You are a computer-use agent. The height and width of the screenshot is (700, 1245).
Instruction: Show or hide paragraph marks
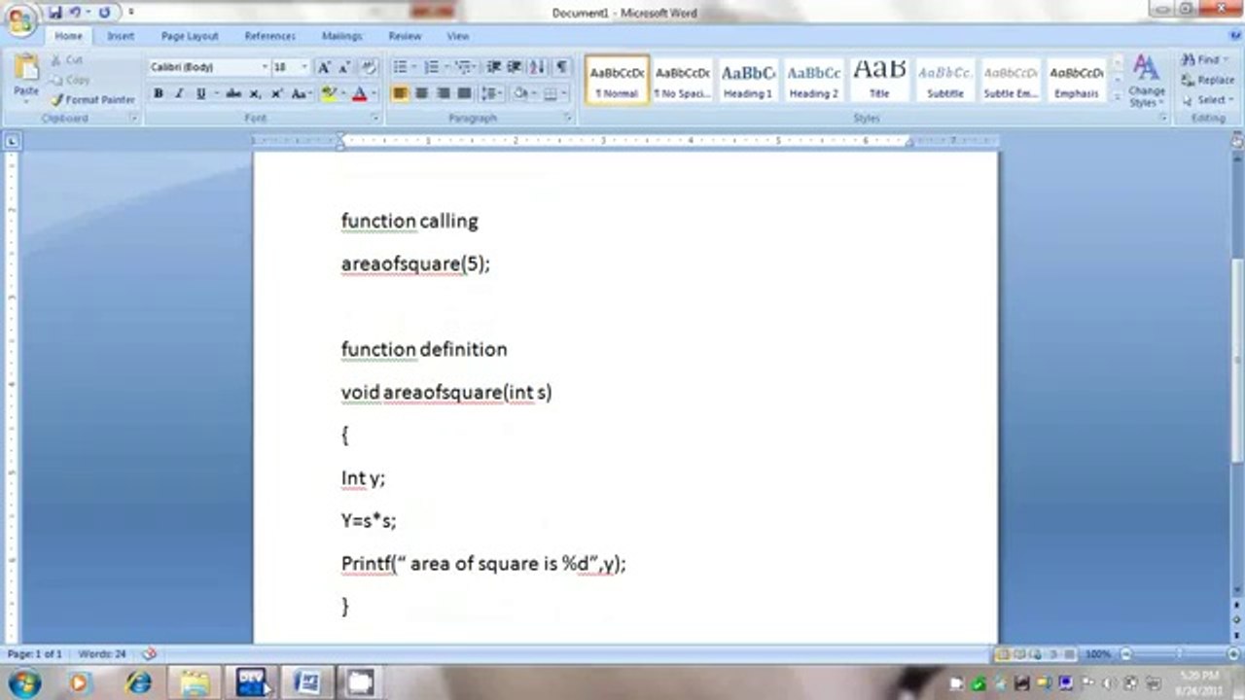[561, 67]
